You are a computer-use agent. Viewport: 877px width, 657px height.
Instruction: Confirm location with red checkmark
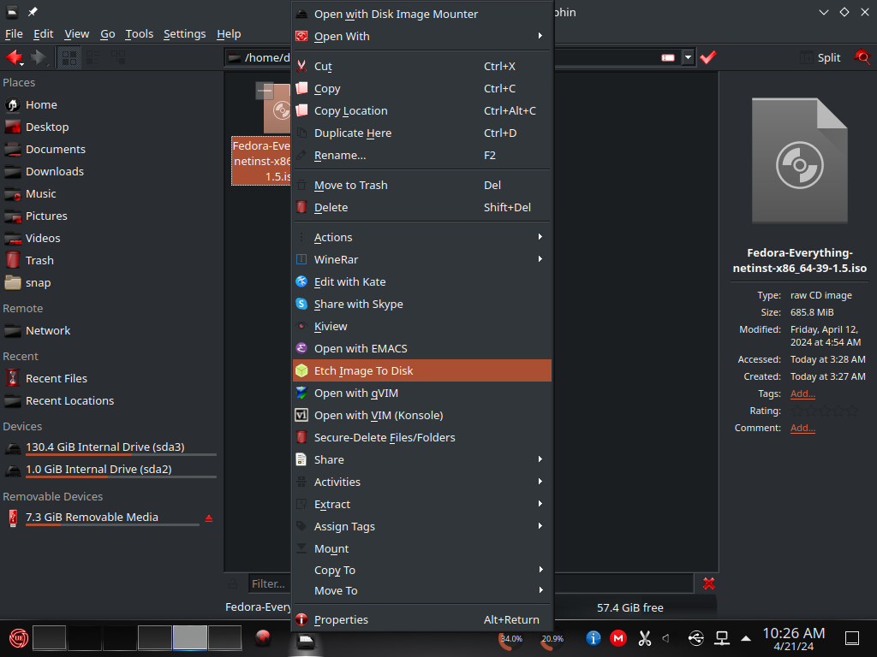(708, 57)
